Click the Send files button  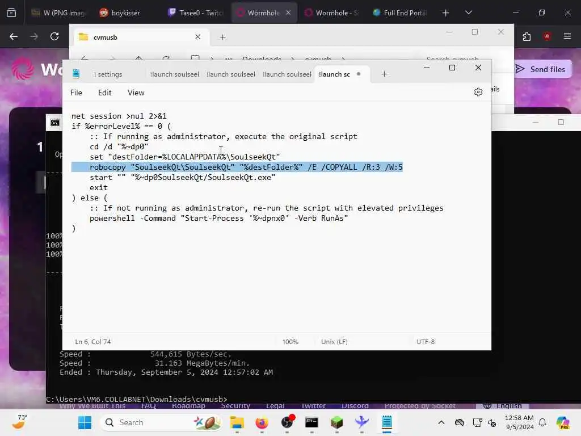tap(543, 69)
